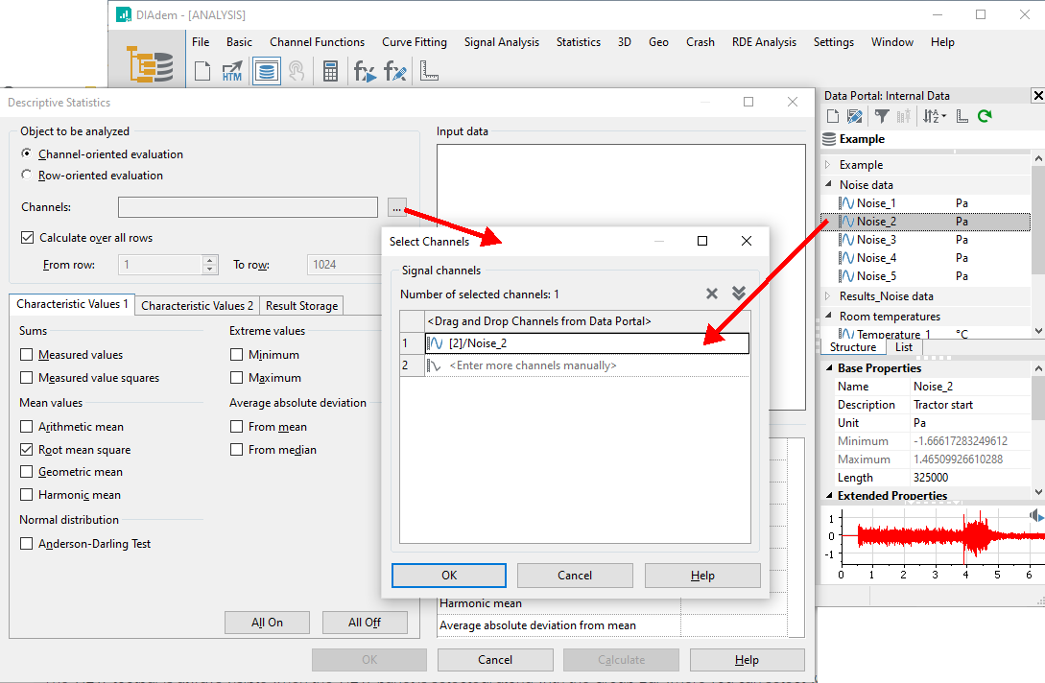
Task: Collapse the Noise data tree group
Action: 828,185
